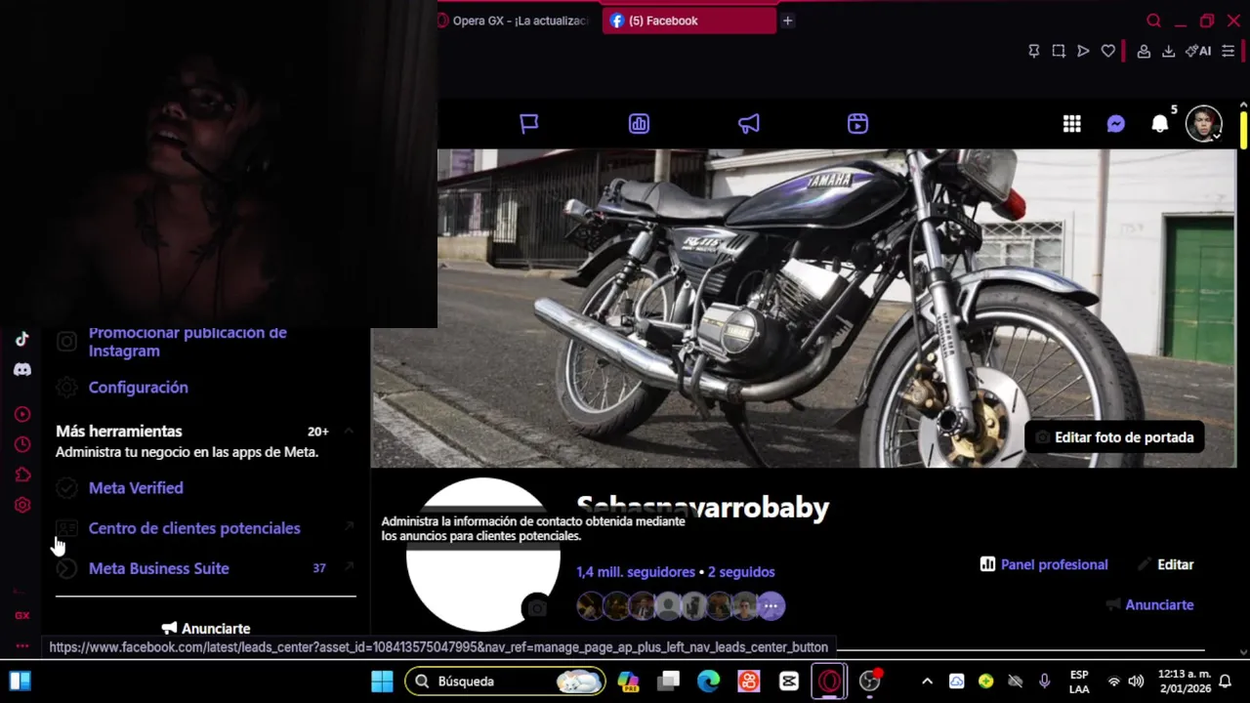This screenshot has height=703, width=1250.
Task: Click the yellow page scrollbar thumb
Action: (1243, 131)
